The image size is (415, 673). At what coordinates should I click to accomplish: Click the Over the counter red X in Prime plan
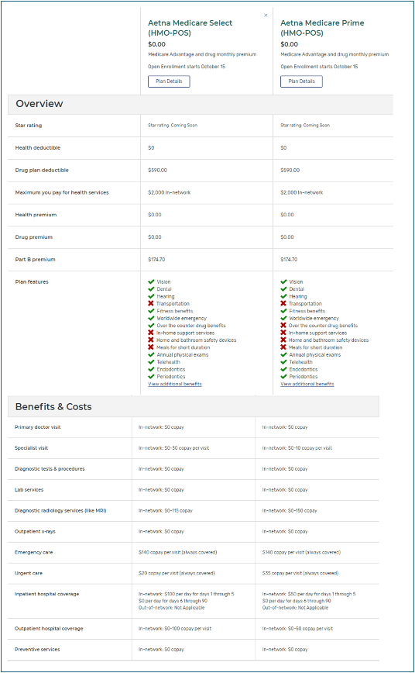[283, 326]
